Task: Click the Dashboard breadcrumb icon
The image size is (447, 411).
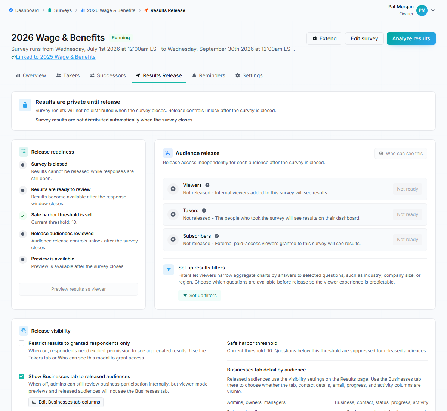Action: click(x=11, y=10)
